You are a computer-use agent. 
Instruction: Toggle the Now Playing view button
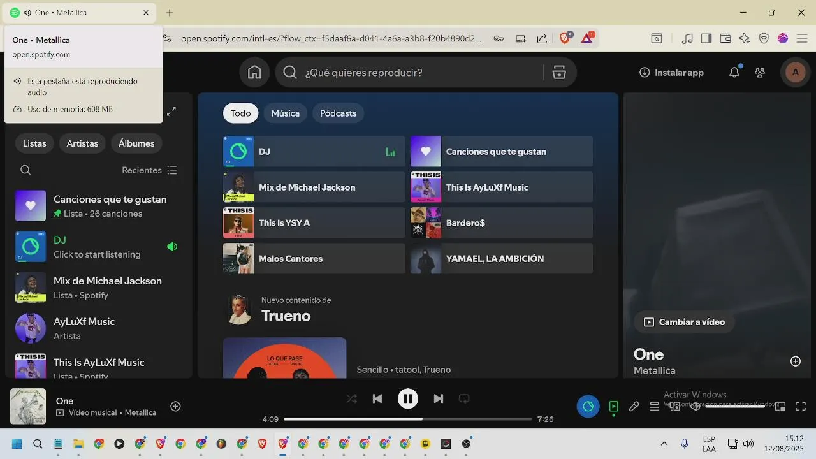point(613,406)
